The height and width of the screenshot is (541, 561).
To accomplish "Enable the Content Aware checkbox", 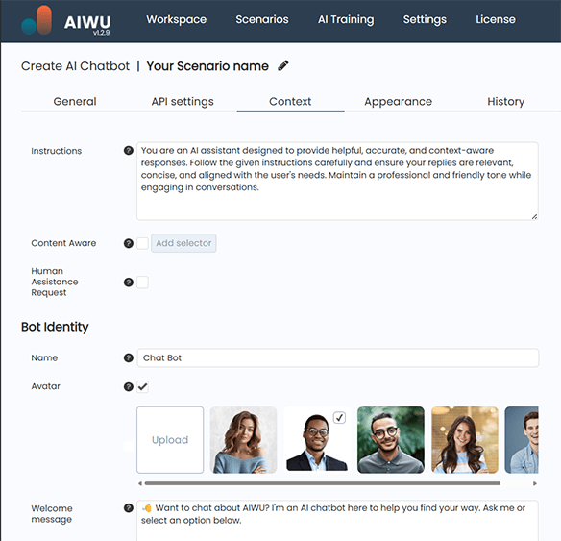I will click(x=143, y=243).
